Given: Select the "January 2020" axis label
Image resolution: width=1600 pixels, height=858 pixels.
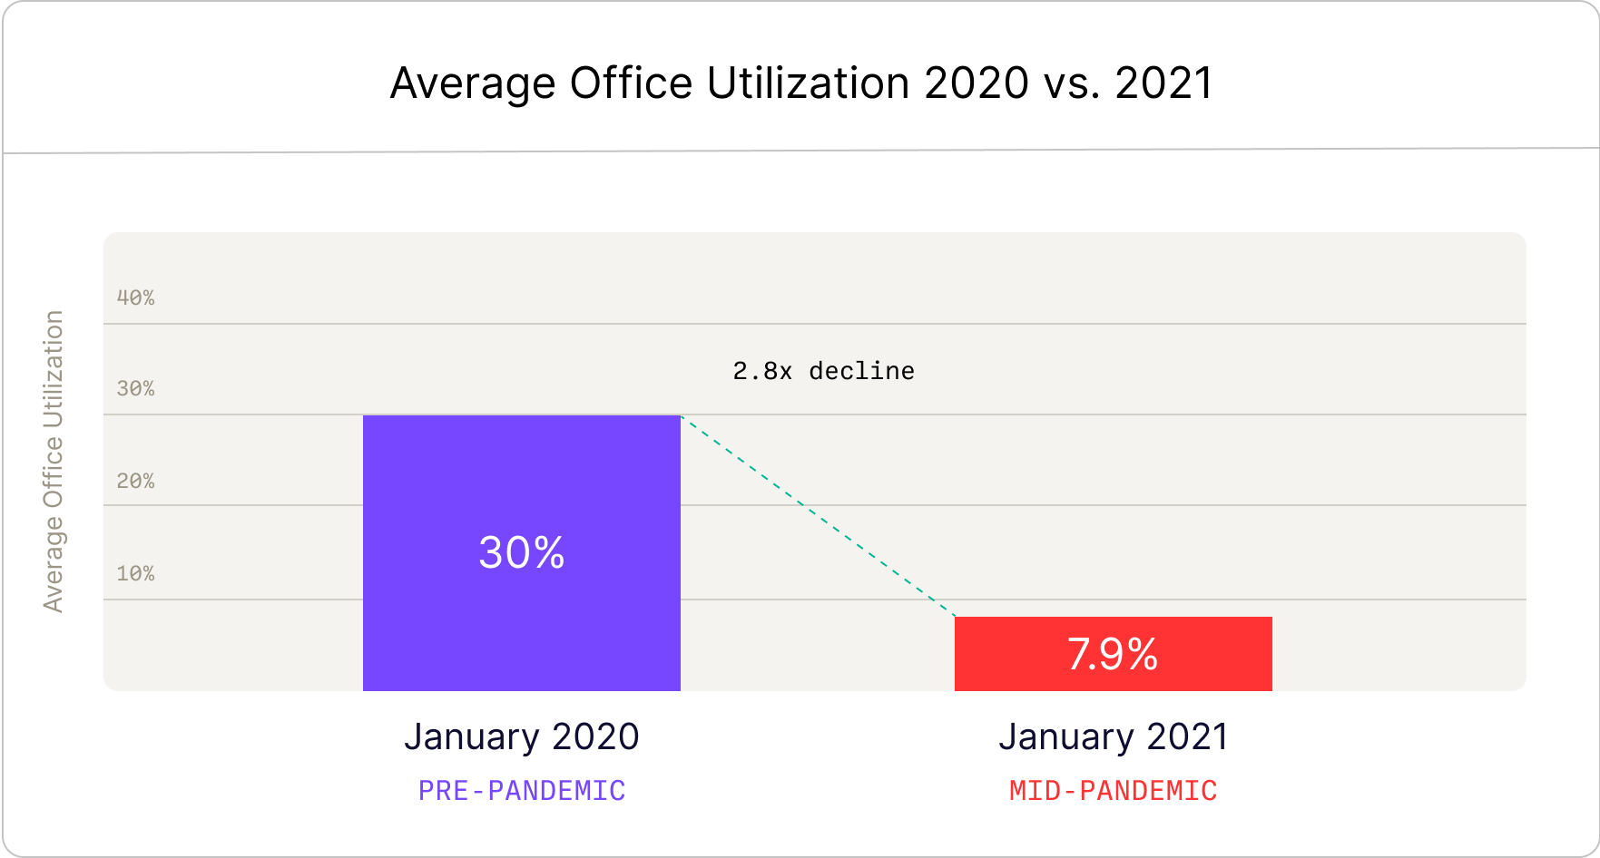Looking at the screenshot, I should pyautogui.click(x=521, y=736).
